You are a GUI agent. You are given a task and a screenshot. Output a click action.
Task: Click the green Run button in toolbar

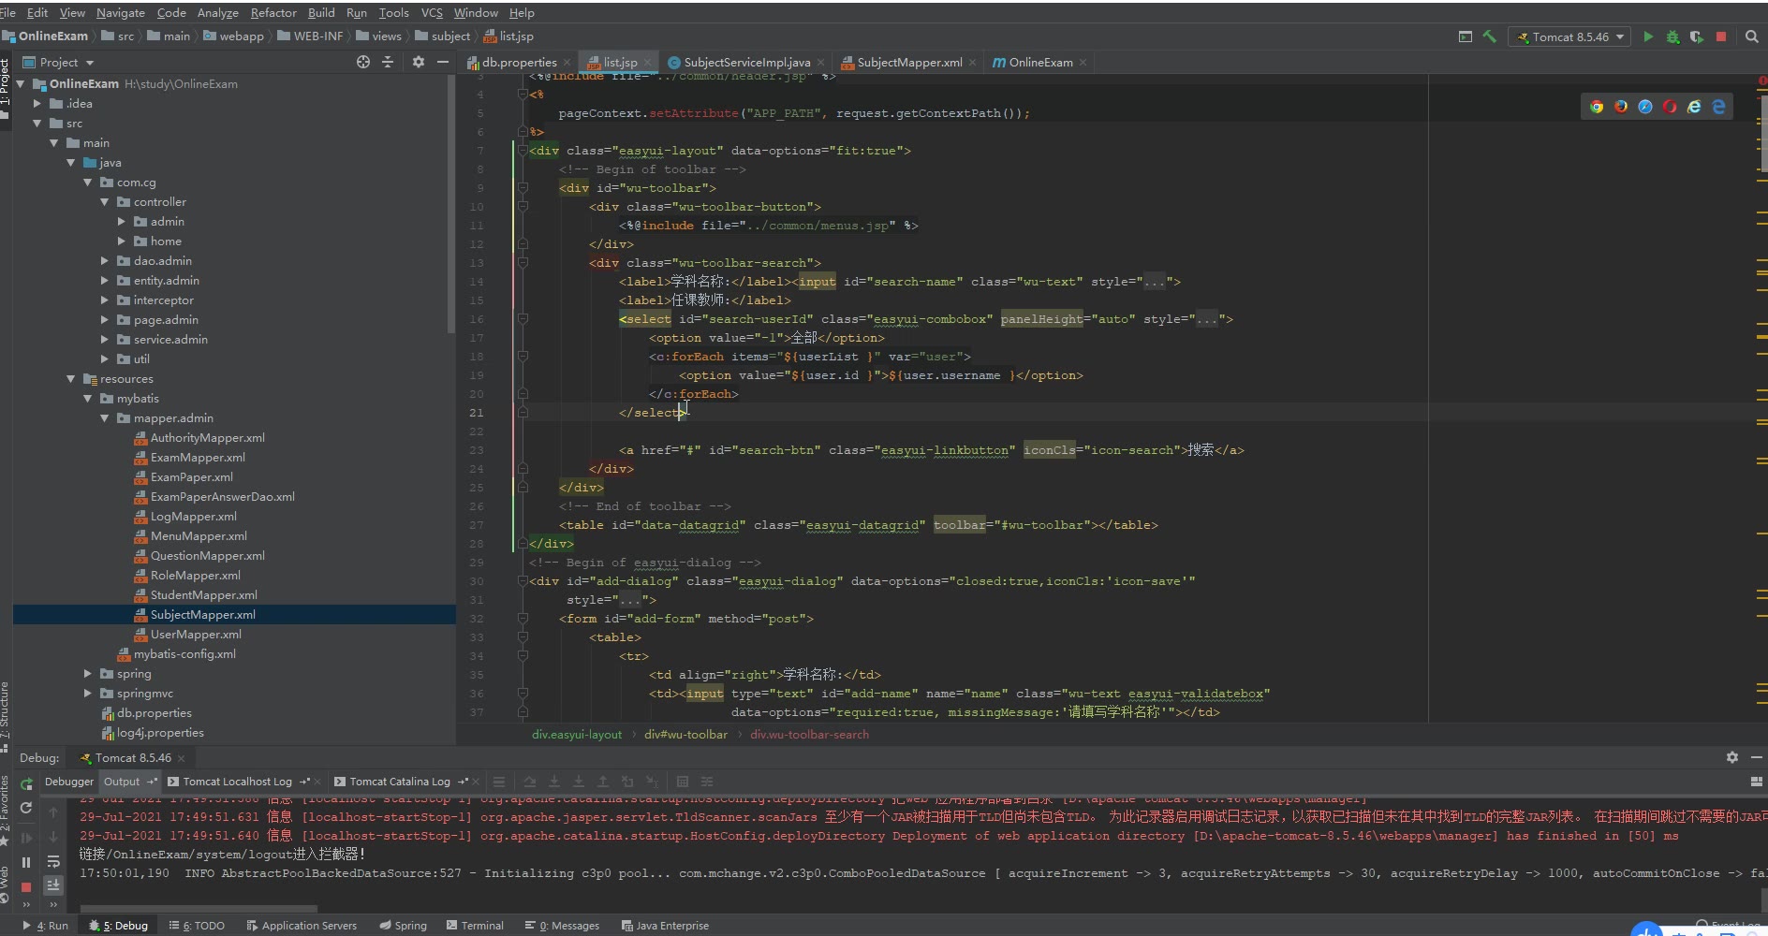point(1648,37)
